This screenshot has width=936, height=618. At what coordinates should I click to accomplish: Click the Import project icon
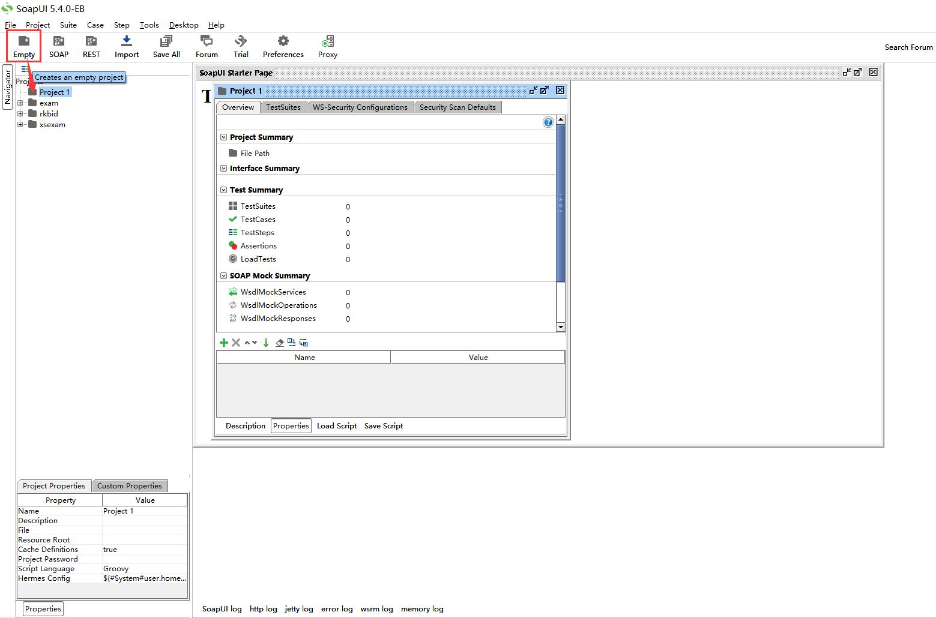[126, 45]
